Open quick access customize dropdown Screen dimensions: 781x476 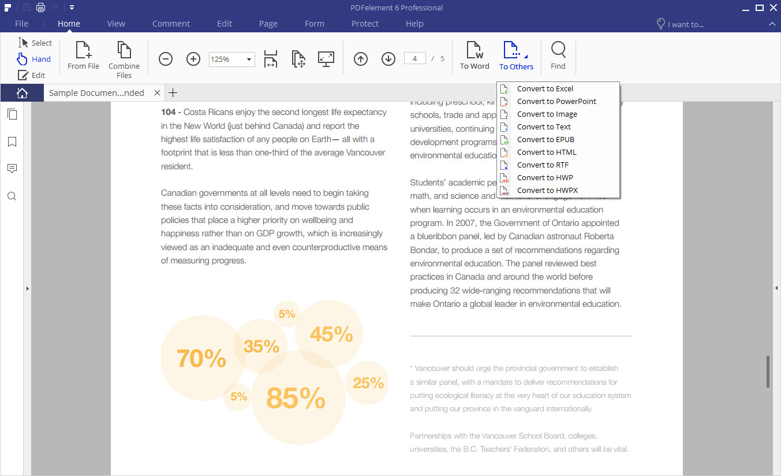pos(72,8)
